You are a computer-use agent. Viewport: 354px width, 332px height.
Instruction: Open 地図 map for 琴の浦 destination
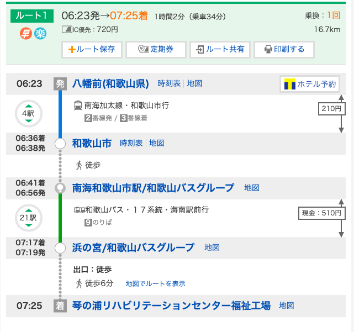(x=287, y=305)
